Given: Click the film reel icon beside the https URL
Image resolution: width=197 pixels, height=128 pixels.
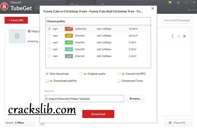Looking at the screenshot, I should (29, 31).
